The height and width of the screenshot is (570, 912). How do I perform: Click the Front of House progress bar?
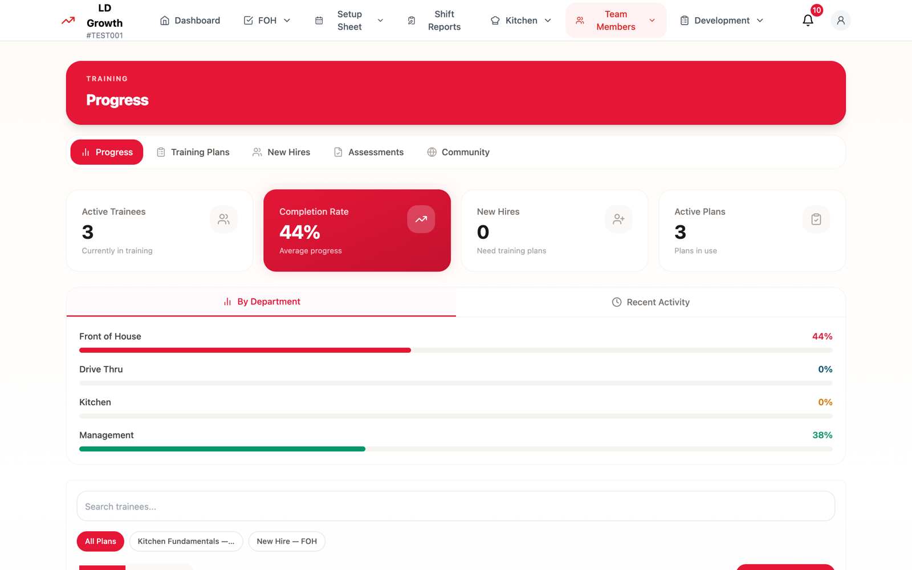click(456, 351)
